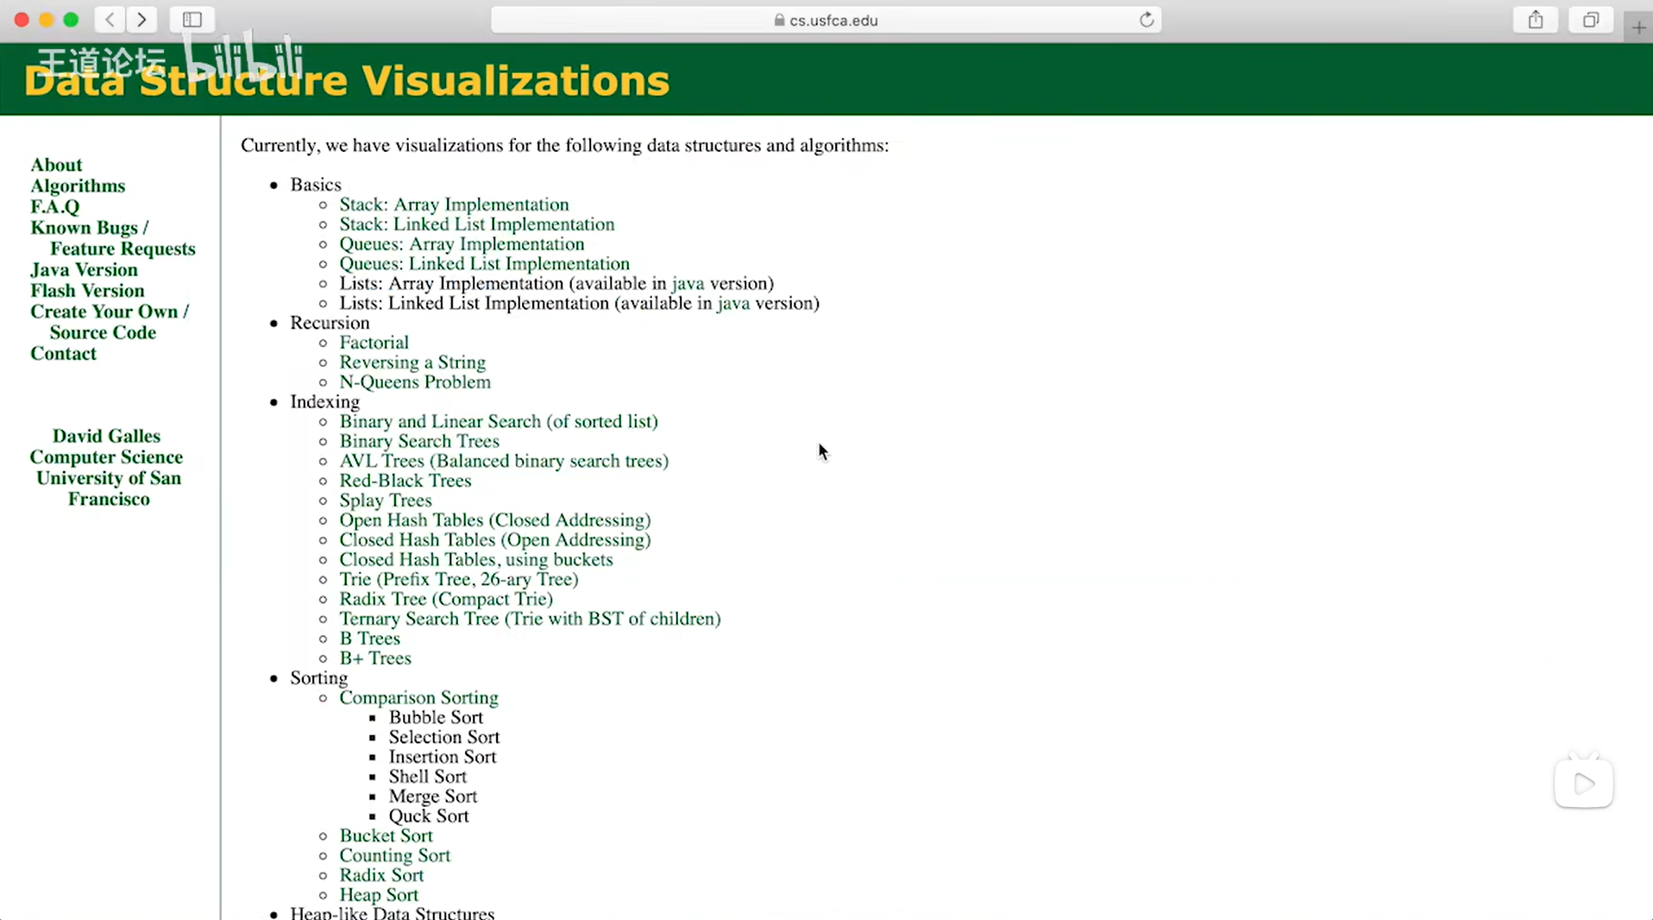Screen dimensions: 1653x920
Task: Open the Contact sidebar link
Action: (x=63, y=354)
